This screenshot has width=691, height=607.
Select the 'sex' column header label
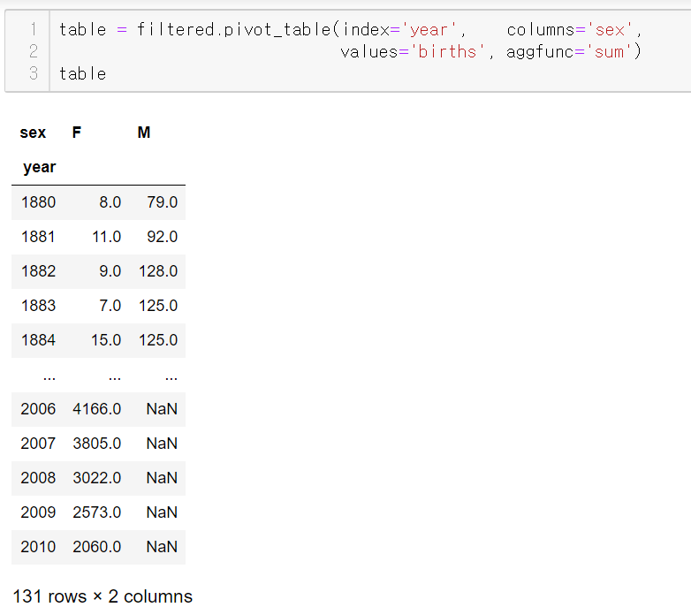(33, 133)
